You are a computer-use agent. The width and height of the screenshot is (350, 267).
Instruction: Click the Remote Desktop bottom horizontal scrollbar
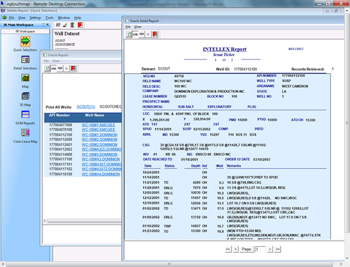click(x=170, y=264)
